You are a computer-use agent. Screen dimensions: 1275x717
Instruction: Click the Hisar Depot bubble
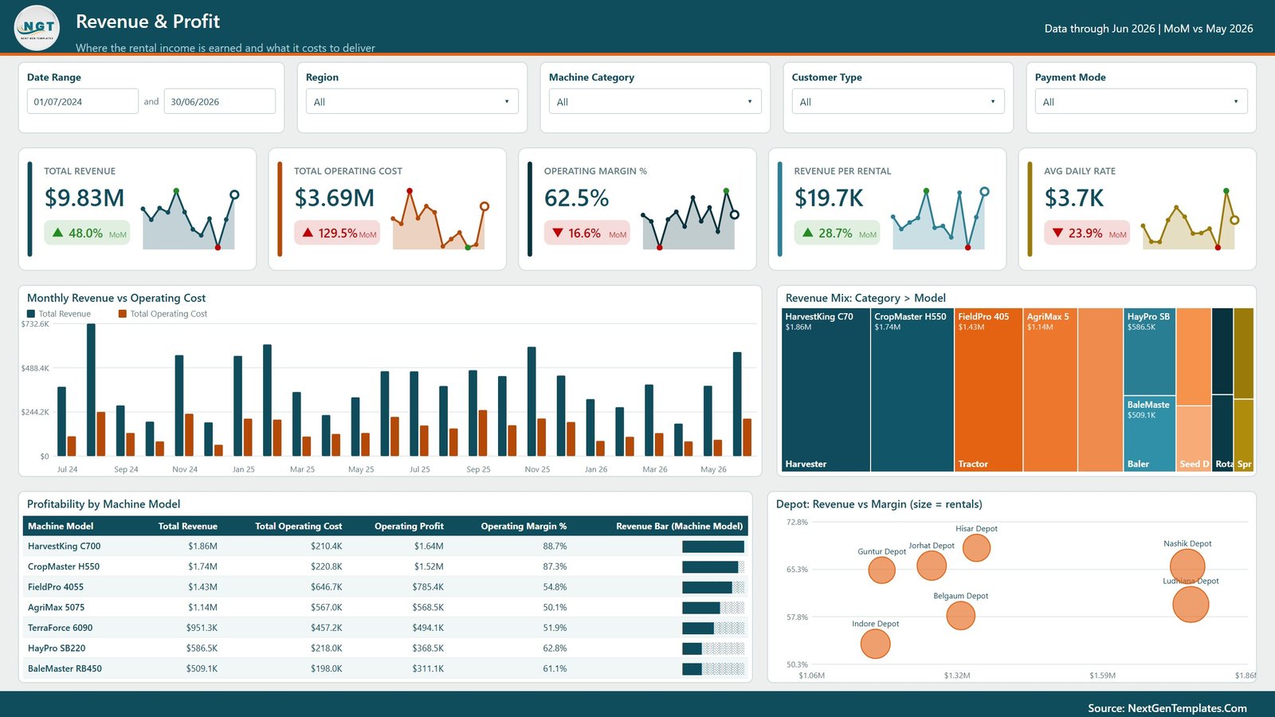[x=976, y=547]
